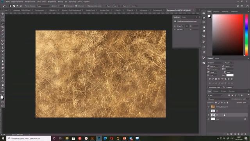Select the Crop tool
This screenshot has height=141, width=250.
coord(3,27)
